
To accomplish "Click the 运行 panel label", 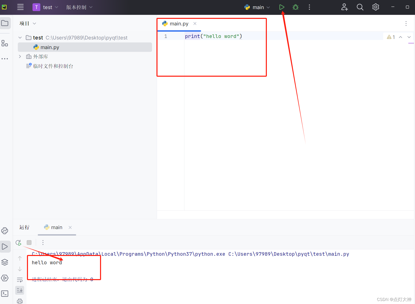I will pyautogui.click(x=24, y=227).
